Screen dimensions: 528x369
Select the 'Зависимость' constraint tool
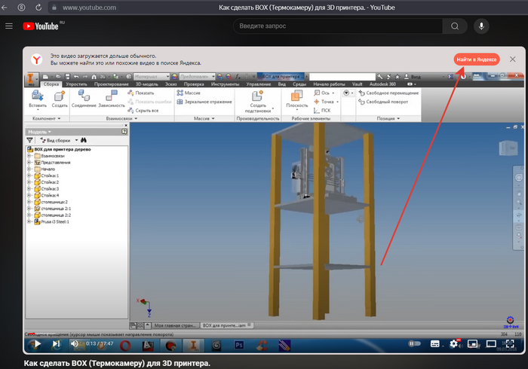click(112, 99)
